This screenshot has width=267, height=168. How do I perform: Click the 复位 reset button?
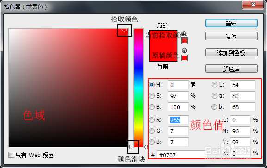pos(231,36)
